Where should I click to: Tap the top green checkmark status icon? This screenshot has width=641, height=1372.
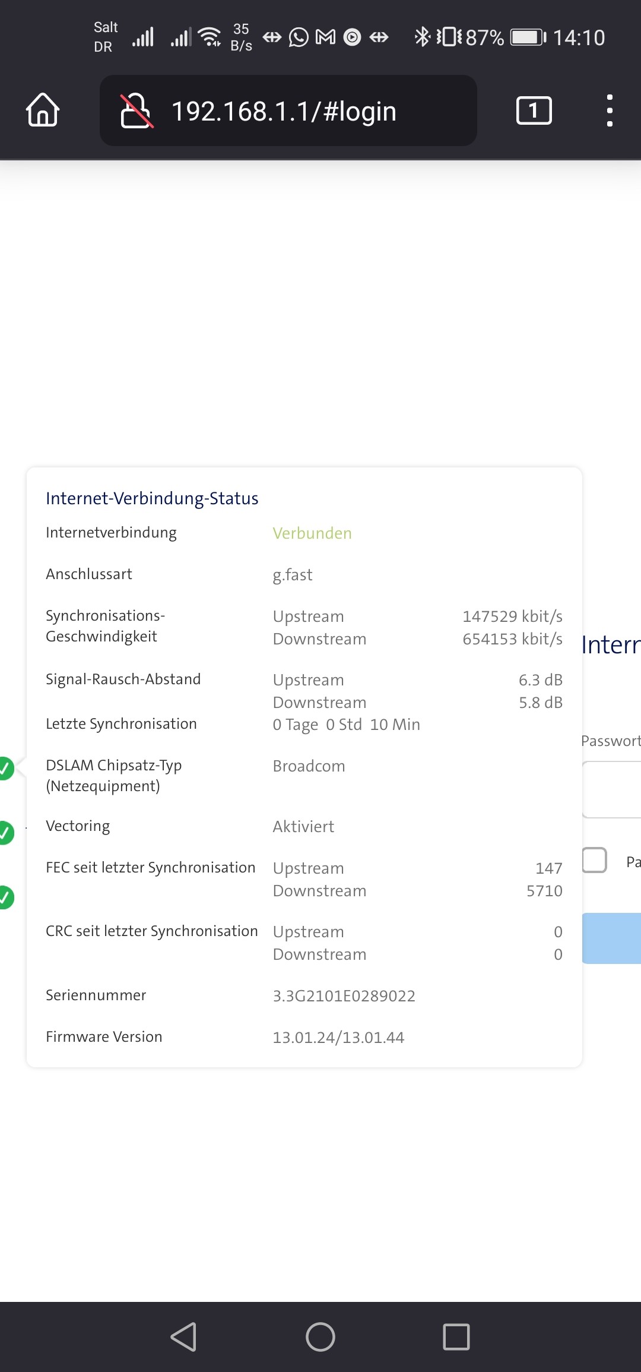click(5, 768)
